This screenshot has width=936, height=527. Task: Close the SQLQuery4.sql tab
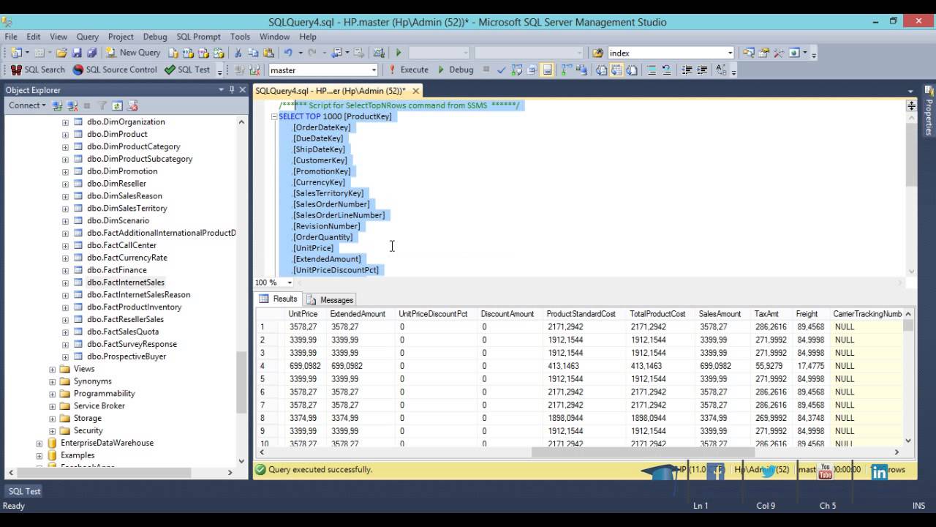pos(416,91)
